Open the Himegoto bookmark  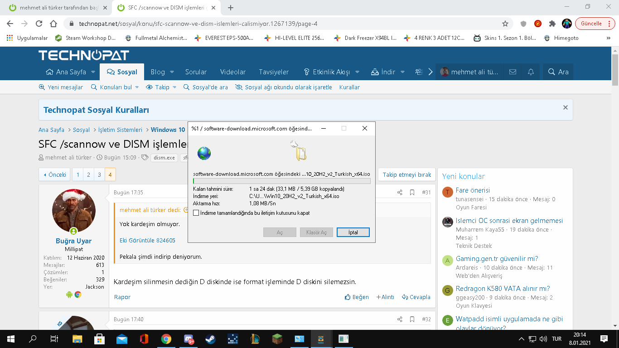pyautogui.click(x=561, y=38)
